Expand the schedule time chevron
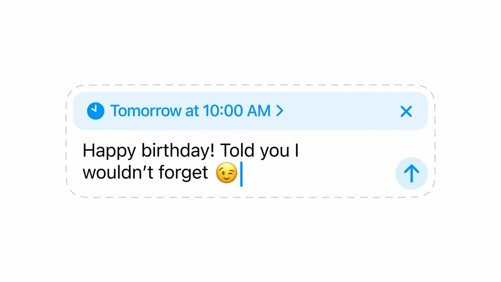The width and height of the screenshot is (501, 282). tap(279, 111)
